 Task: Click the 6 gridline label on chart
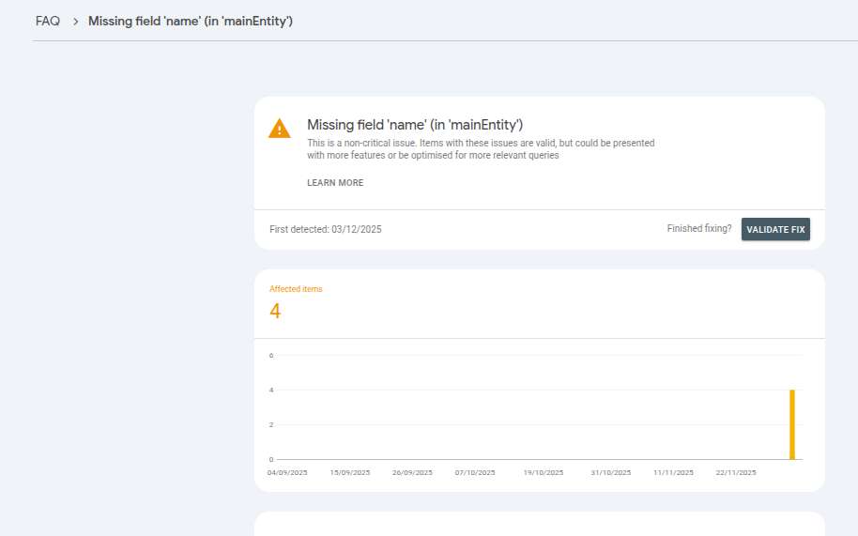coord(271,356)
